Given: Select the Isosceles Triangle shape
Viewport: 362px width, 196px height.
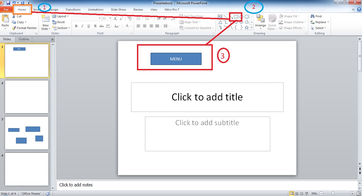Looking at the screenshot, I should [220, 22].
